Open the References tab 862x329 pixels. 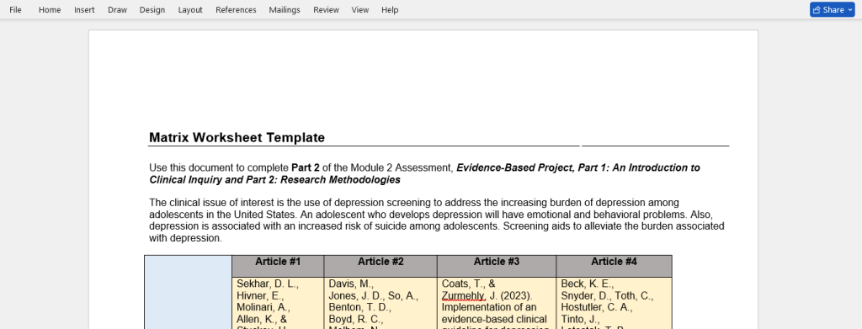236,10
